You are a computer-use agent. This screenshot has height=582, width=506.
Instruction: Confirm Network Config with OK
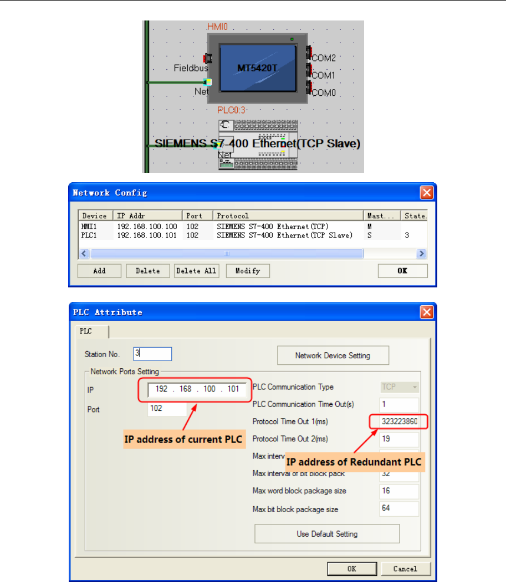click(x=403, y=271)
